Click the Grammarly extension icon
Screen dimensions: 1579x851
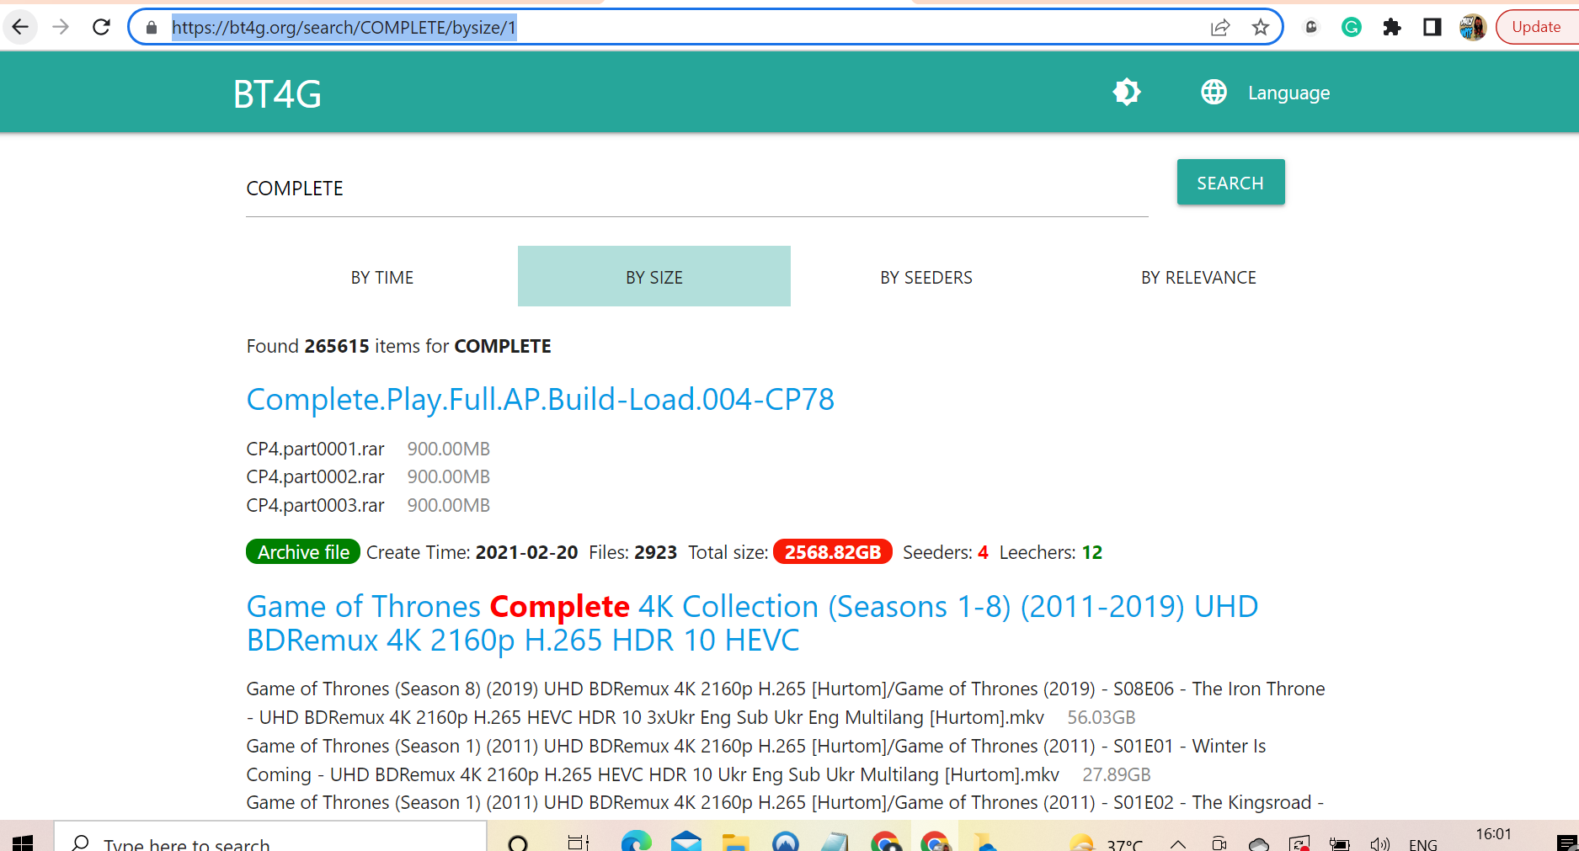coord(1352,26)
